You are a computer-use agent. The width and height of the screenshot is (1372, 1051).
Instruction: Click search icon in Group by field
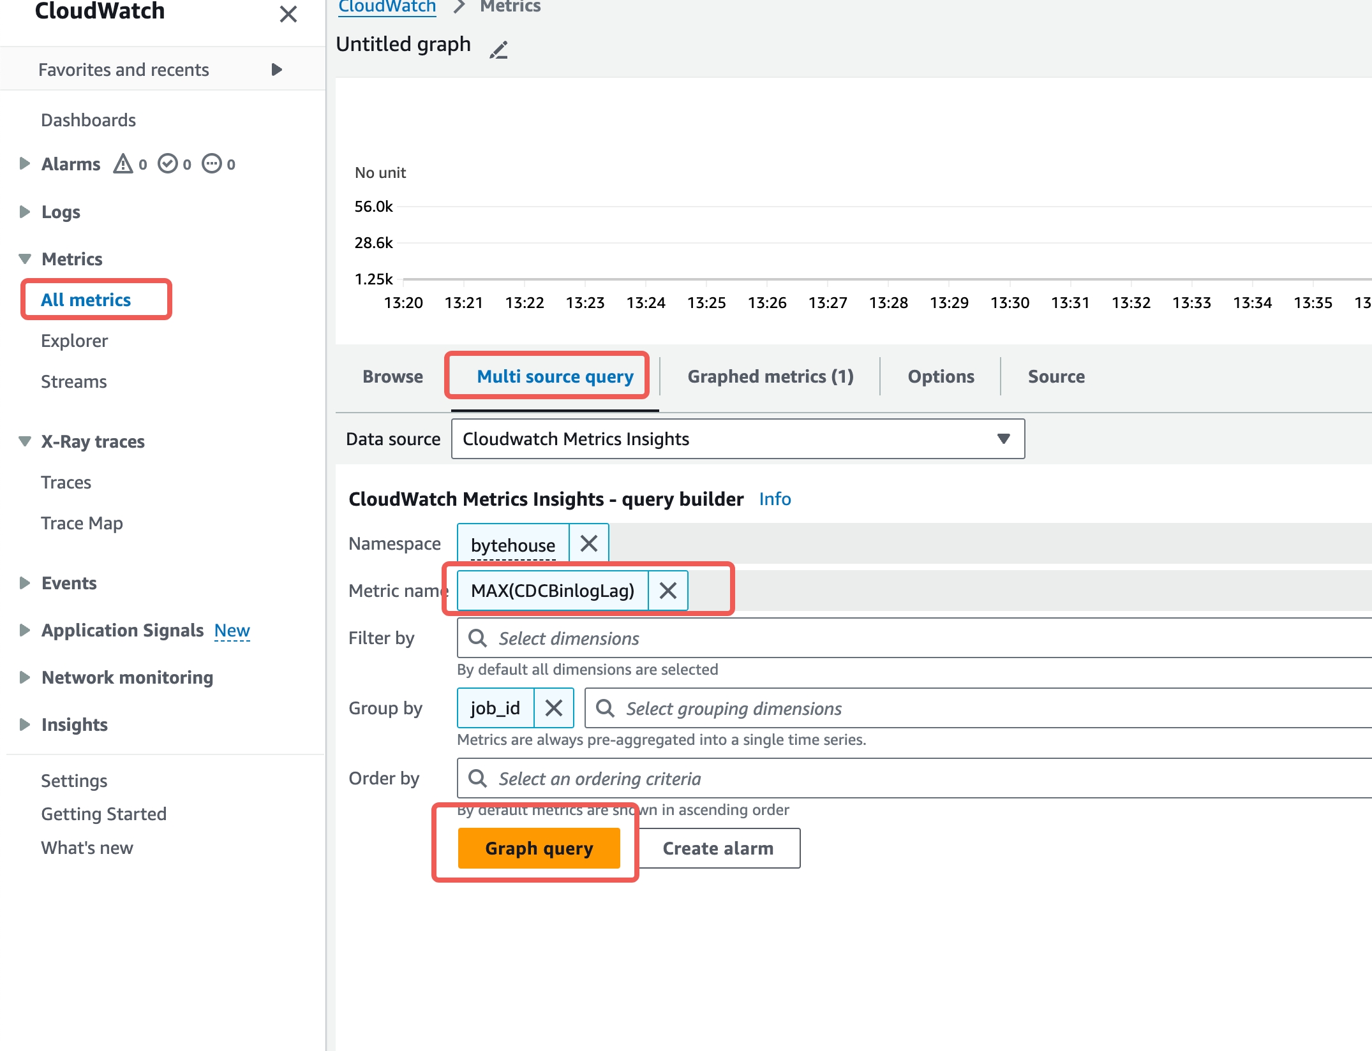click(x=606, y=708)
